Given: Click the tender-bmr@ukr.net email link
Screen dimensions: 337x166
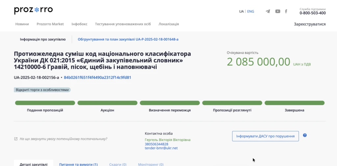Looking at the screenshot, I should (x=161, y=148).
